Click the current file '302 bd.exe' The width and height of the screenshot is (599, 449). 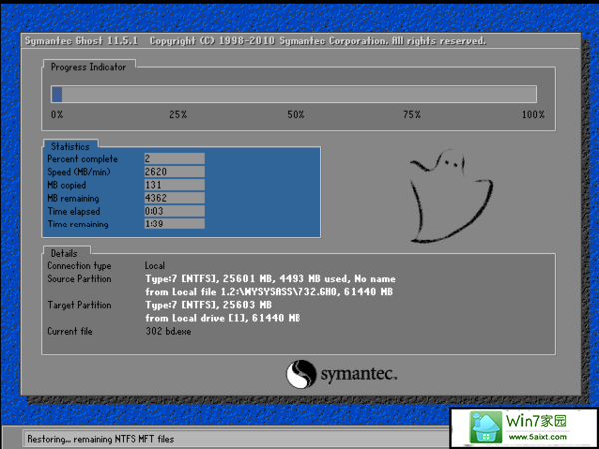tap(168, 331)
